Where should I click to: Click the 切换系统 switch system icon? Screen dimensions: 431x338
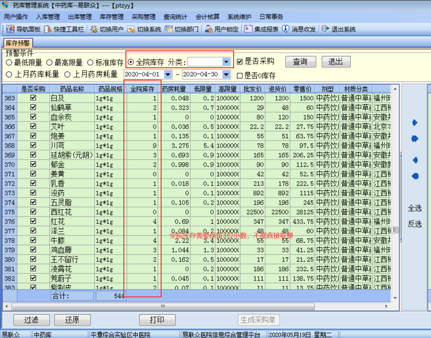[131, 29]
